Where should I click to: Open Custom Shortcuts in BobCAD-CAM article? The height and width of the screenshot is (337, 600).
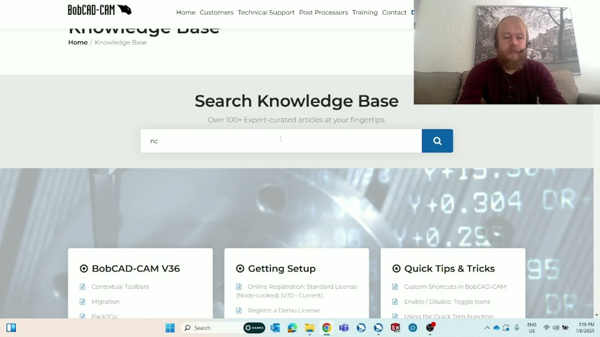[455, 286]
